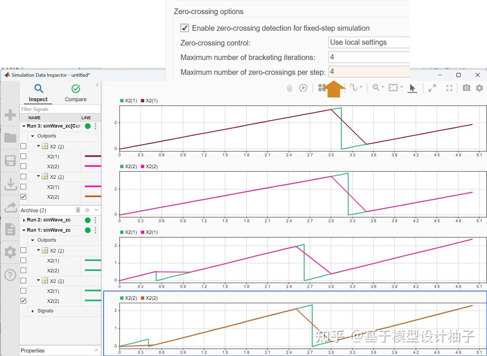The image size is (487, 356).
Task: Uncheck the checked X2(2) box under Run 1
Action: pos(24,301)
